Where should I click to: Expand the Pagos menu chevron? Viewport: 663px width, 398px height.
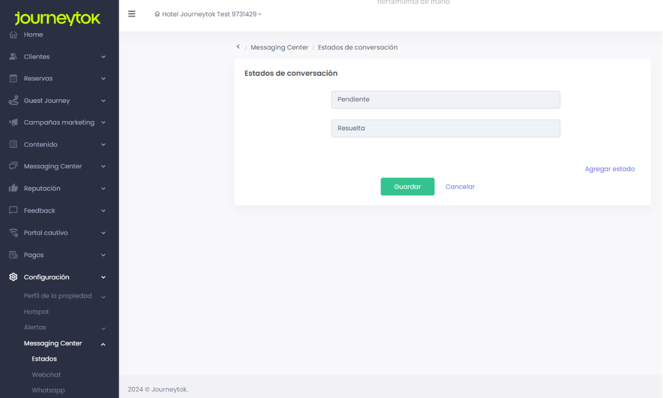click(x=103, y=255)
